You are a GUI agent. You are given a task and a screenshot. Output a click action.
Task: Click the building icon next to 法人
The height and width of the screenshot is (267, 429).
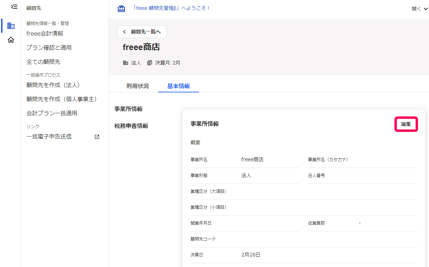(x=126, y=63)
